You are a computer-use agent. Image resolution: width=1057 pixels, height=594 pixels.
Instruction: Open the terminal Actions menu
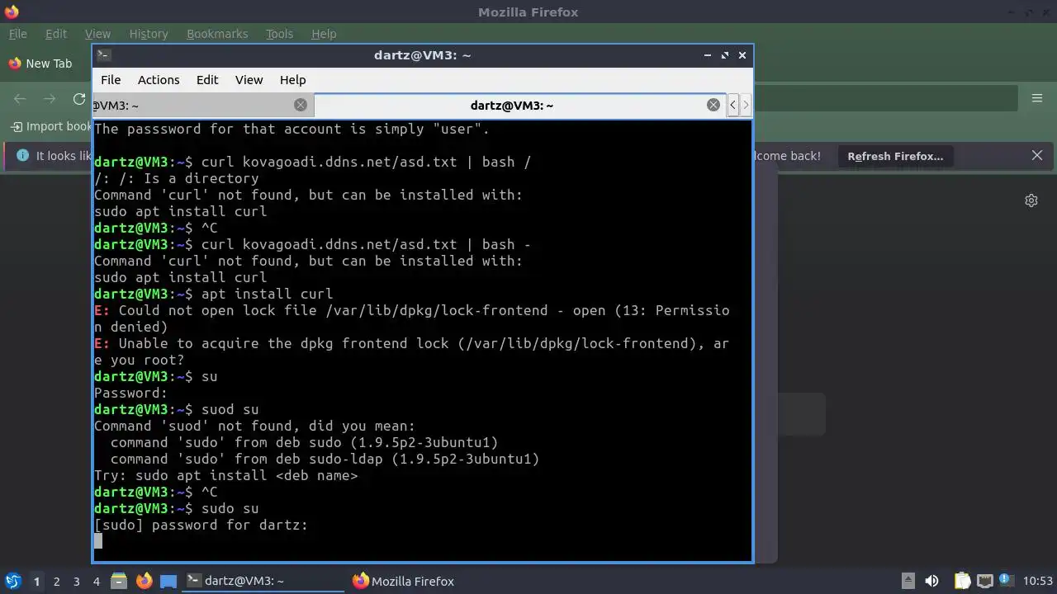pos(159,80)
